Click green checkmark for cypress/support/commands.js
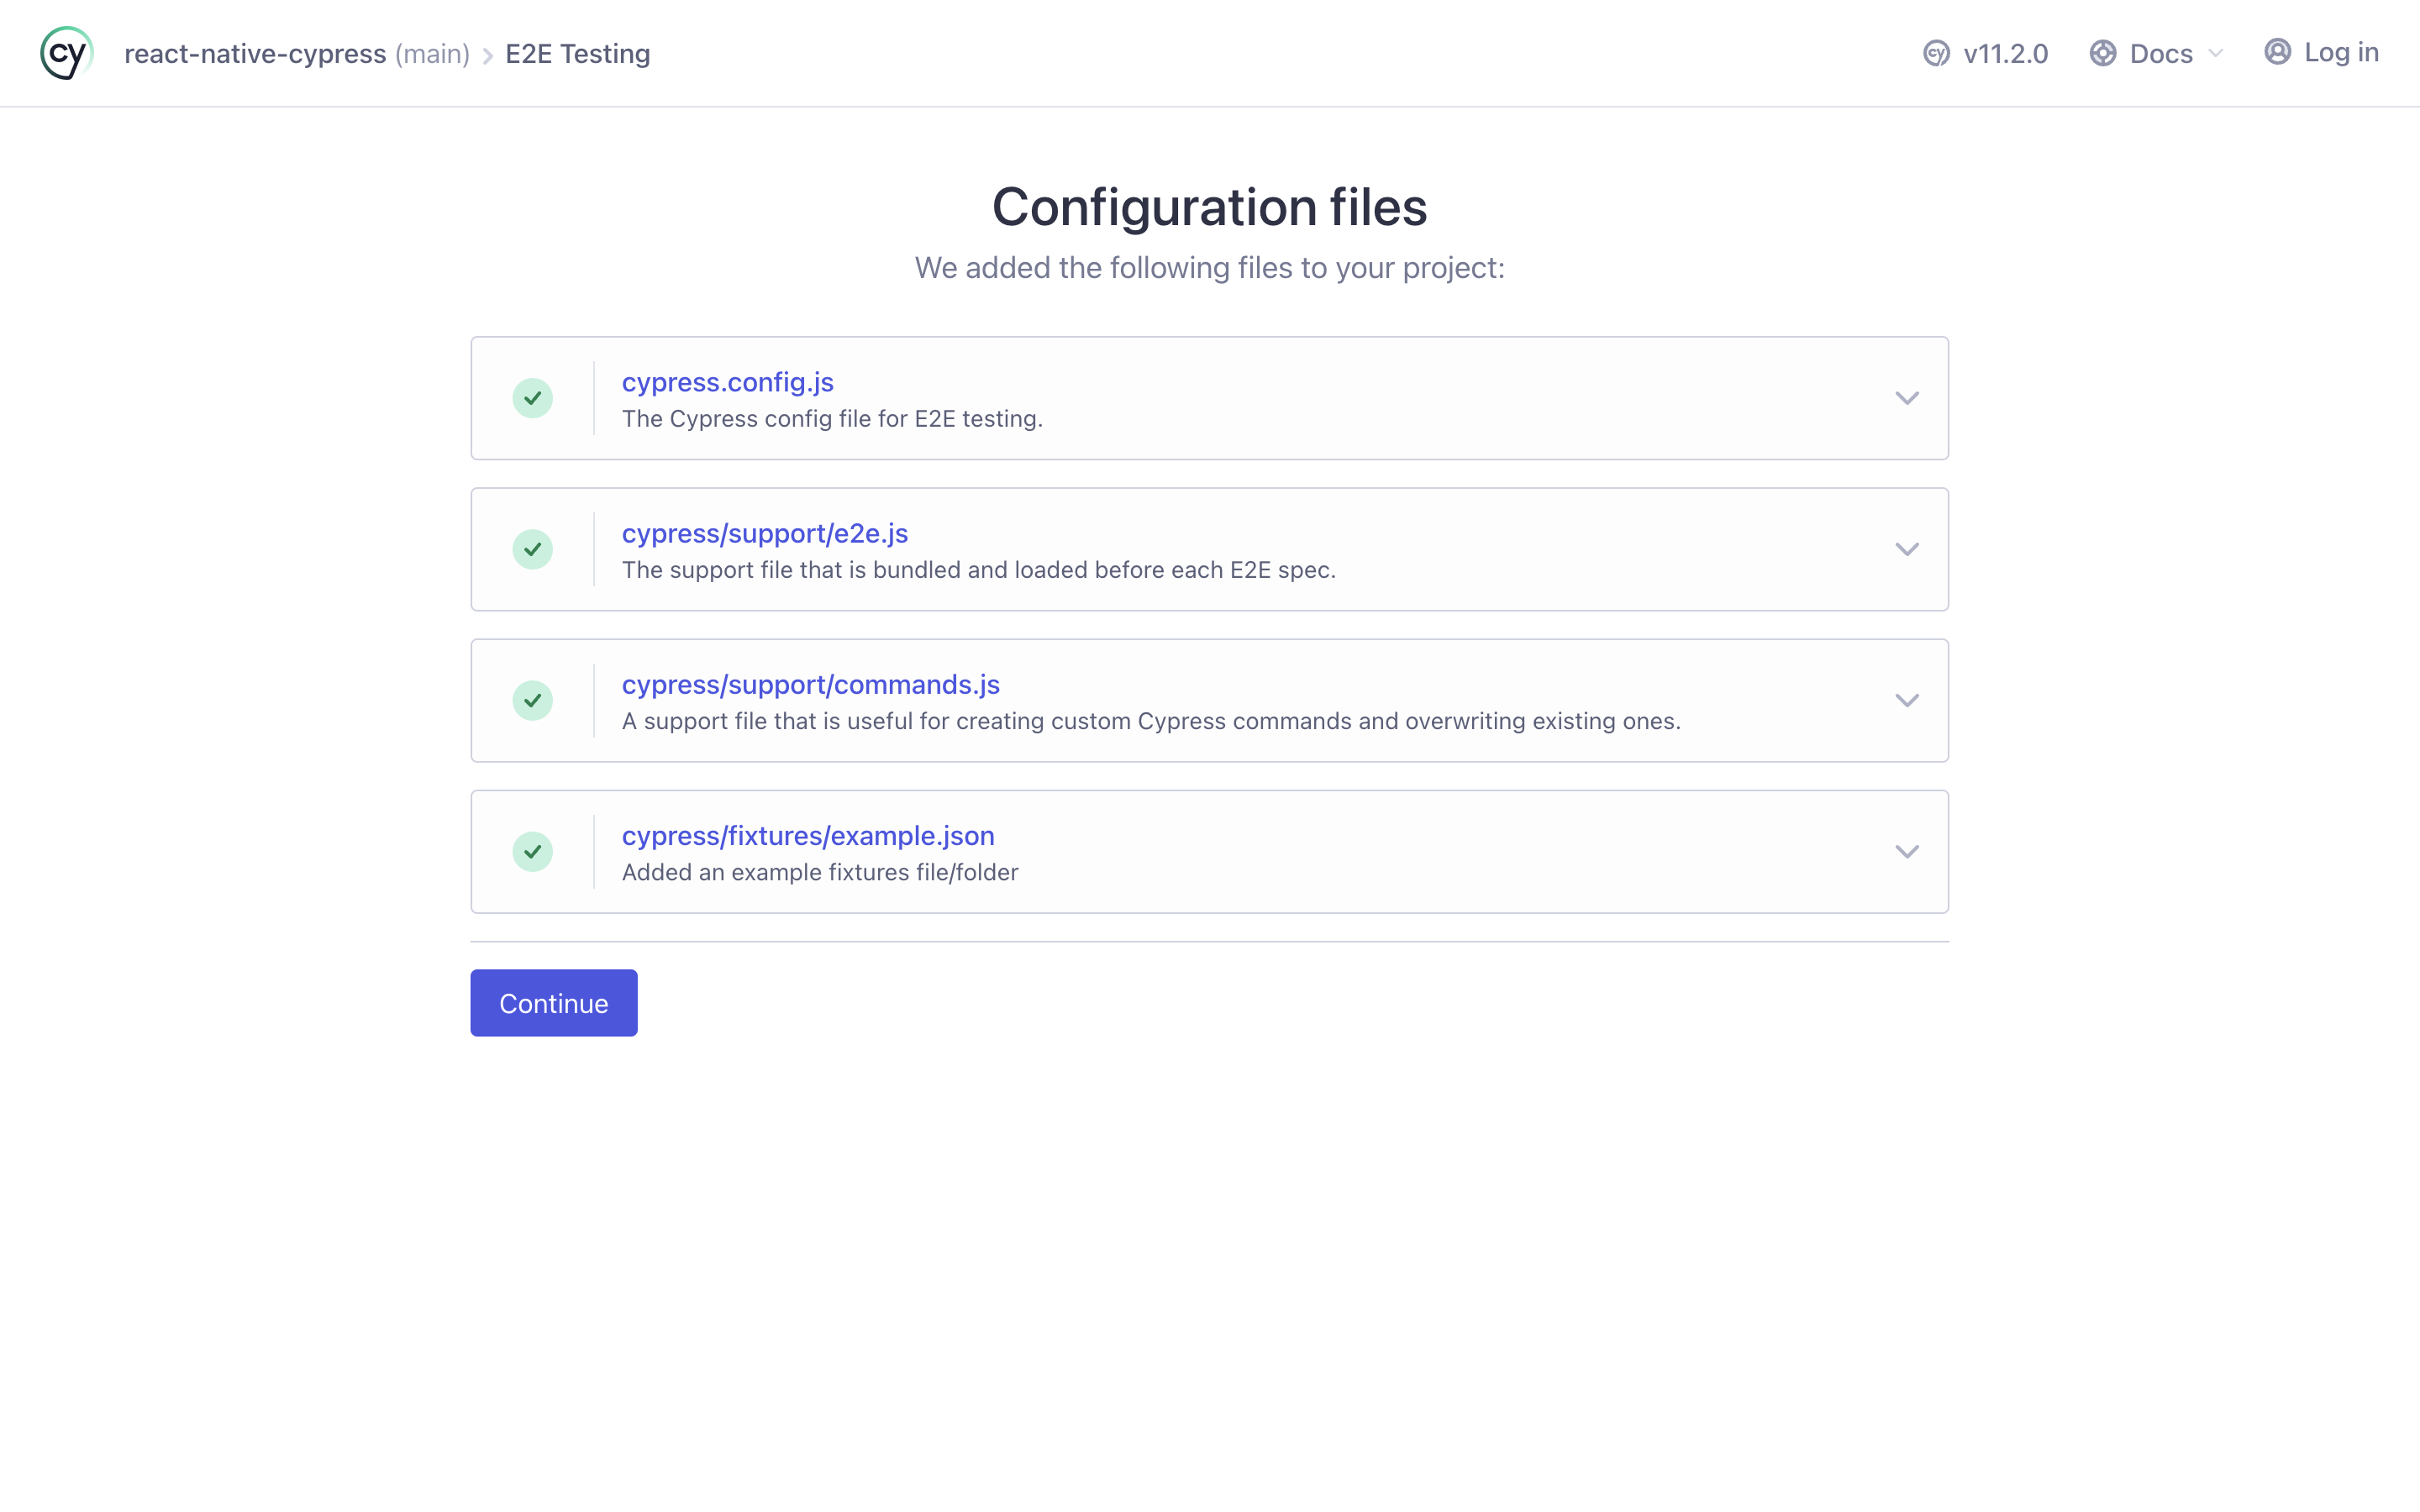The image size is (2420, 1512). (x=532, y=700)
